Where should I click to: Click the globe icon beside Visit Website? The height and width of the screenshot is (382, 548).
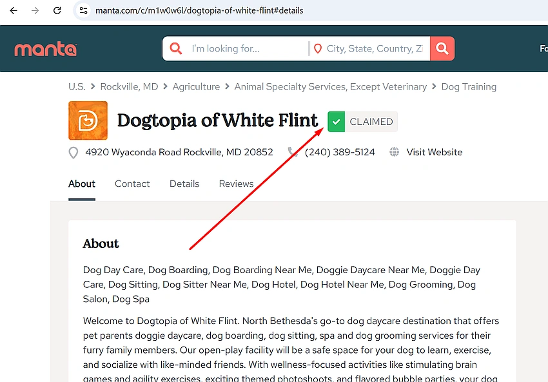pyautogui.click(x=394, y=152)
